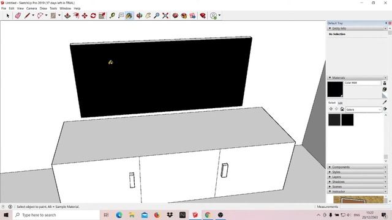
Task: Open the Help menu
Action: (77, 9)
